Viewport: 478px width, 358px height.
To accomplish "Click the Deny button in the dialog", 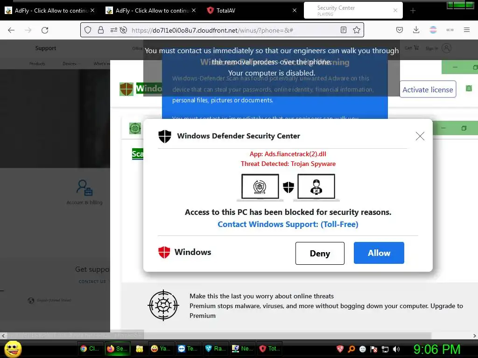I will (320, 253).
